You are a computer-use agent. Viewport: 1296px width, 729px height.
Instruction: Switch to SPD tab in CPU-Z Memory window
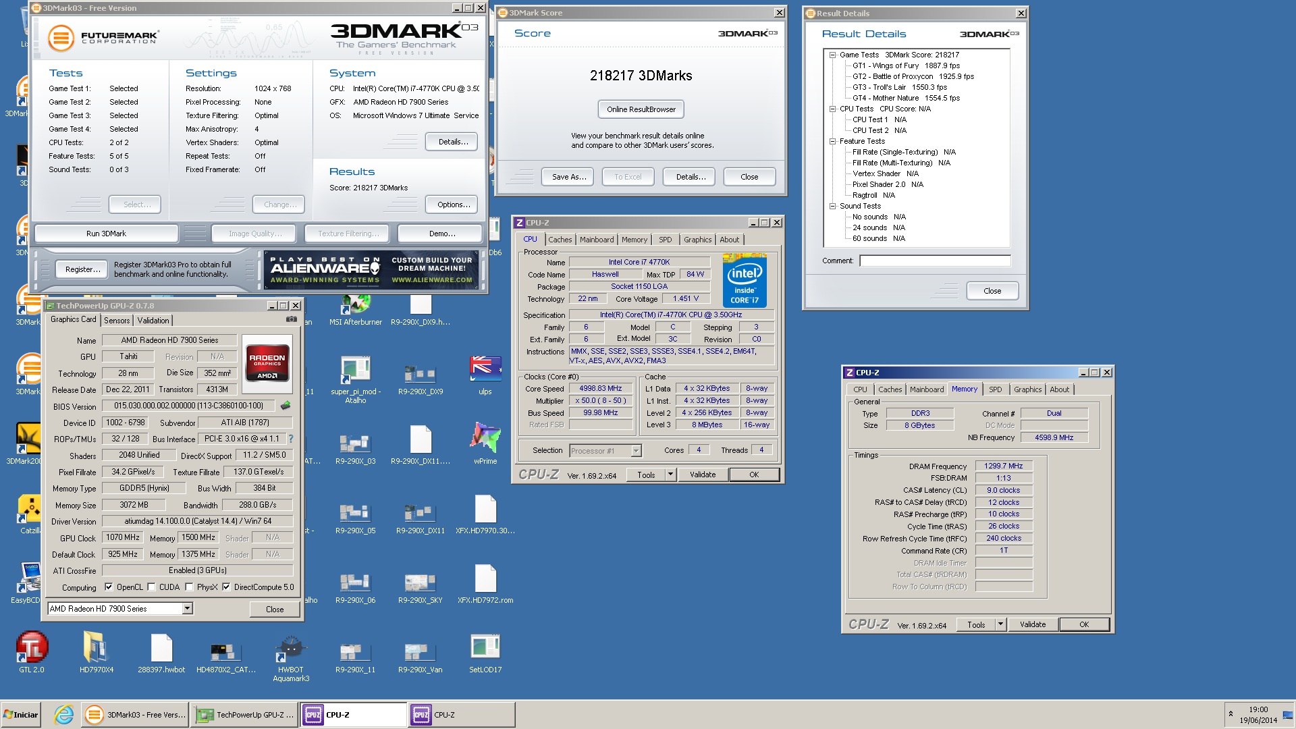point(995,389)
